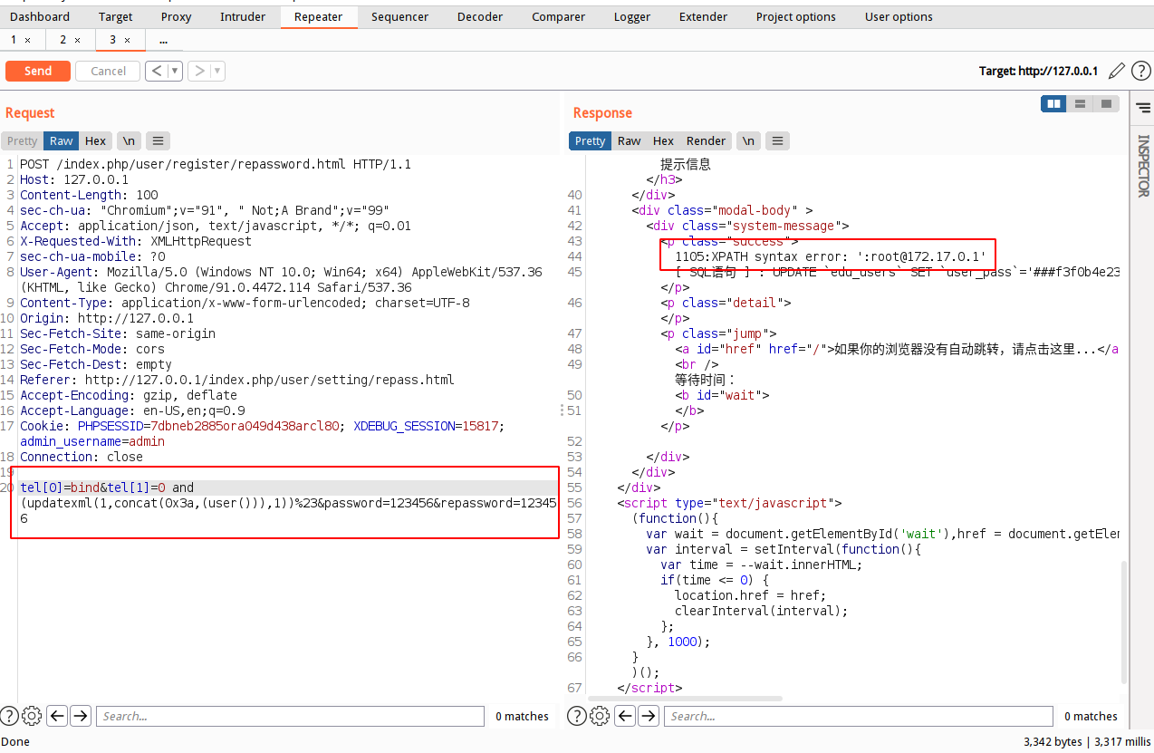Go to previous match in Response search

625,716
